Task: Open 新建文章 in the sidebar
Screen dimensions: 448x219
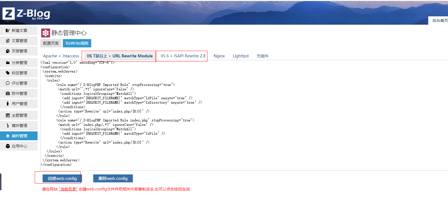Action: [x=19, y=30]
